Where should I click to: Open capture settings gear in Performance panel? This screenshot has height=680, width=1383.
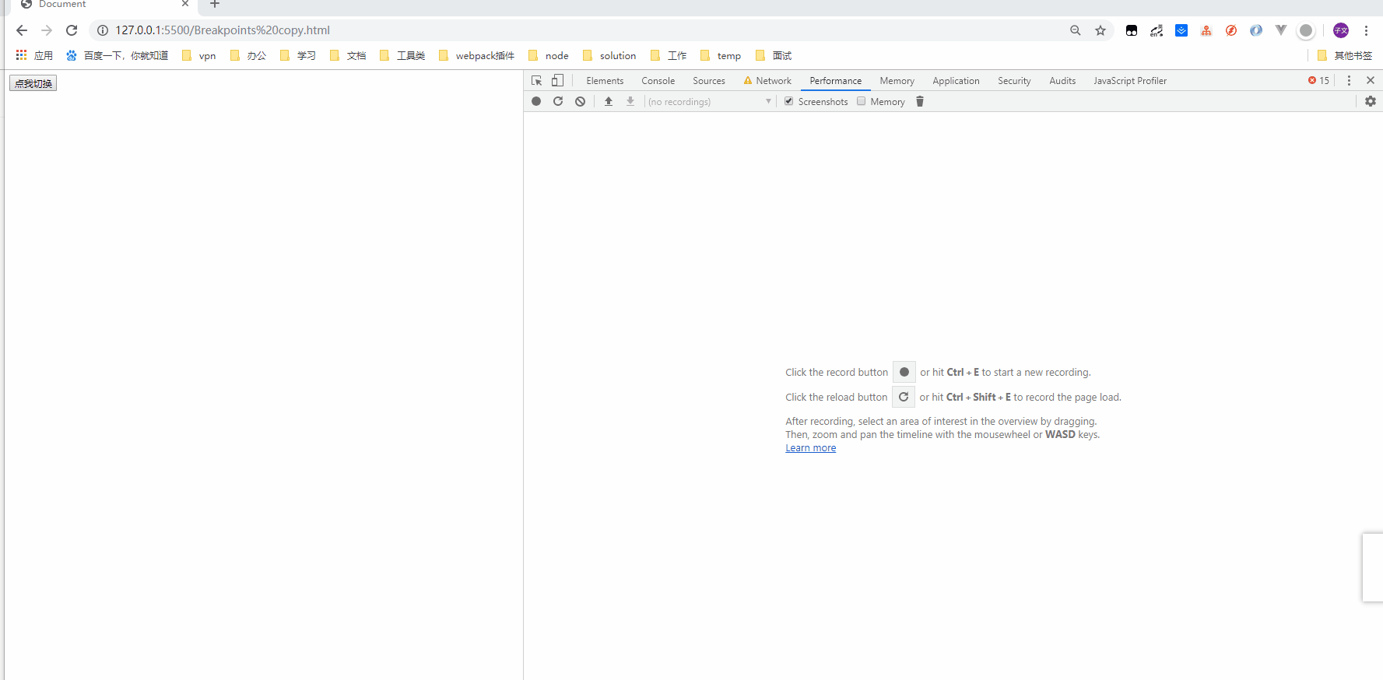(x=1371, y=101)
